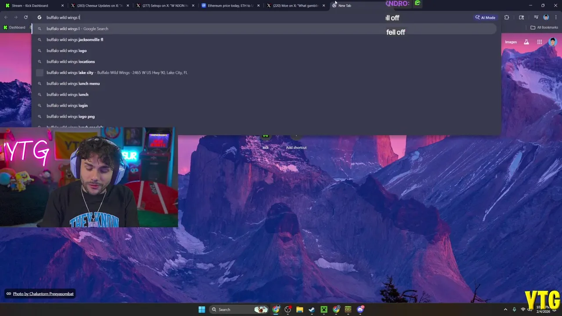Open the second Chrome profile taskbar icon
Image resolution: width=562 pixels, height=316 pixels.
(336, 309)
